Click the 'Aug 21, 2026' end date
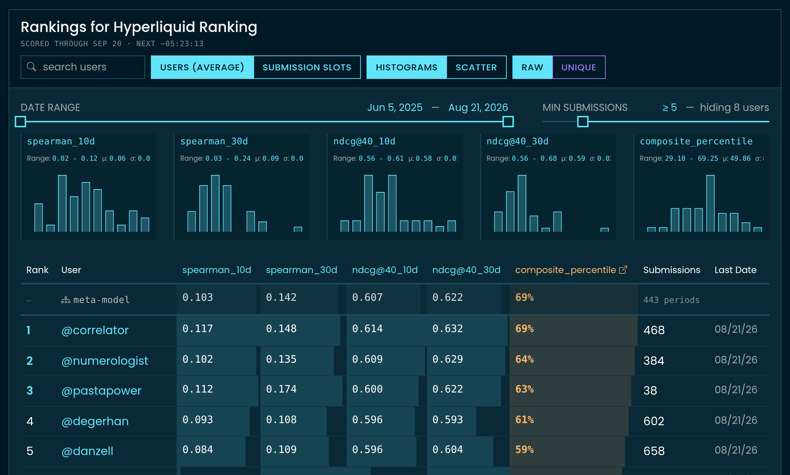 [478, 107]
